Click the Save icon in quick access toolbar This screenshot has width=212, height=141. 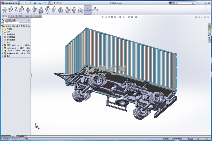pyautogui.click(x=35, y=3)
